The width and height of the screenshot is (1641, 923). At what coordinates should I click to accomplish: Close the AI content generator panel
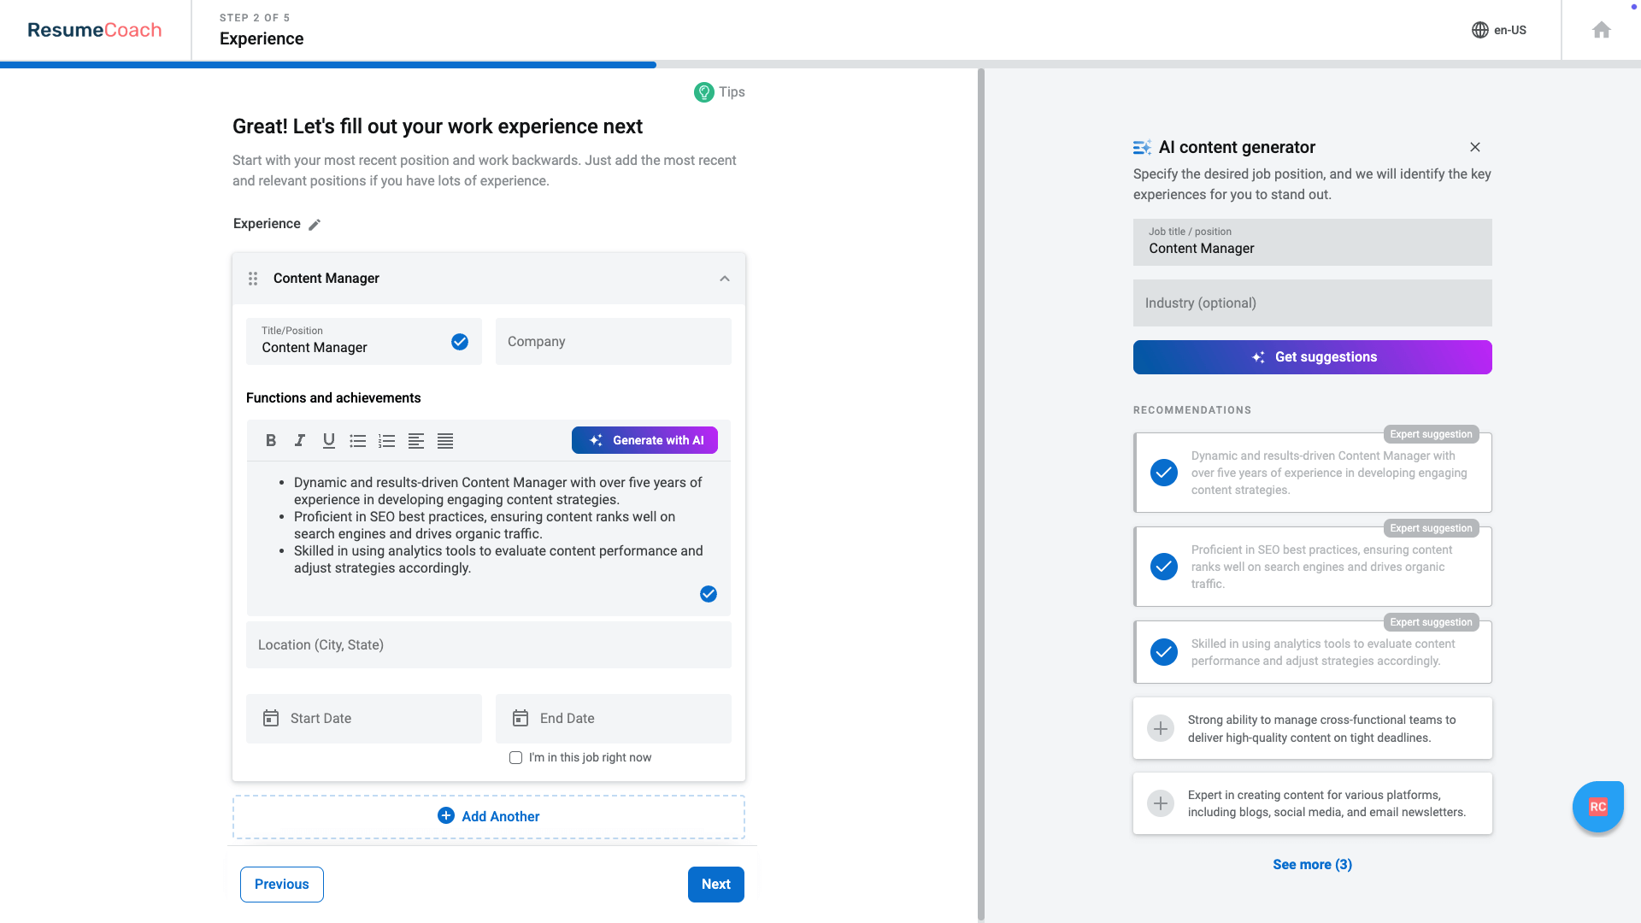[1474, 147]
